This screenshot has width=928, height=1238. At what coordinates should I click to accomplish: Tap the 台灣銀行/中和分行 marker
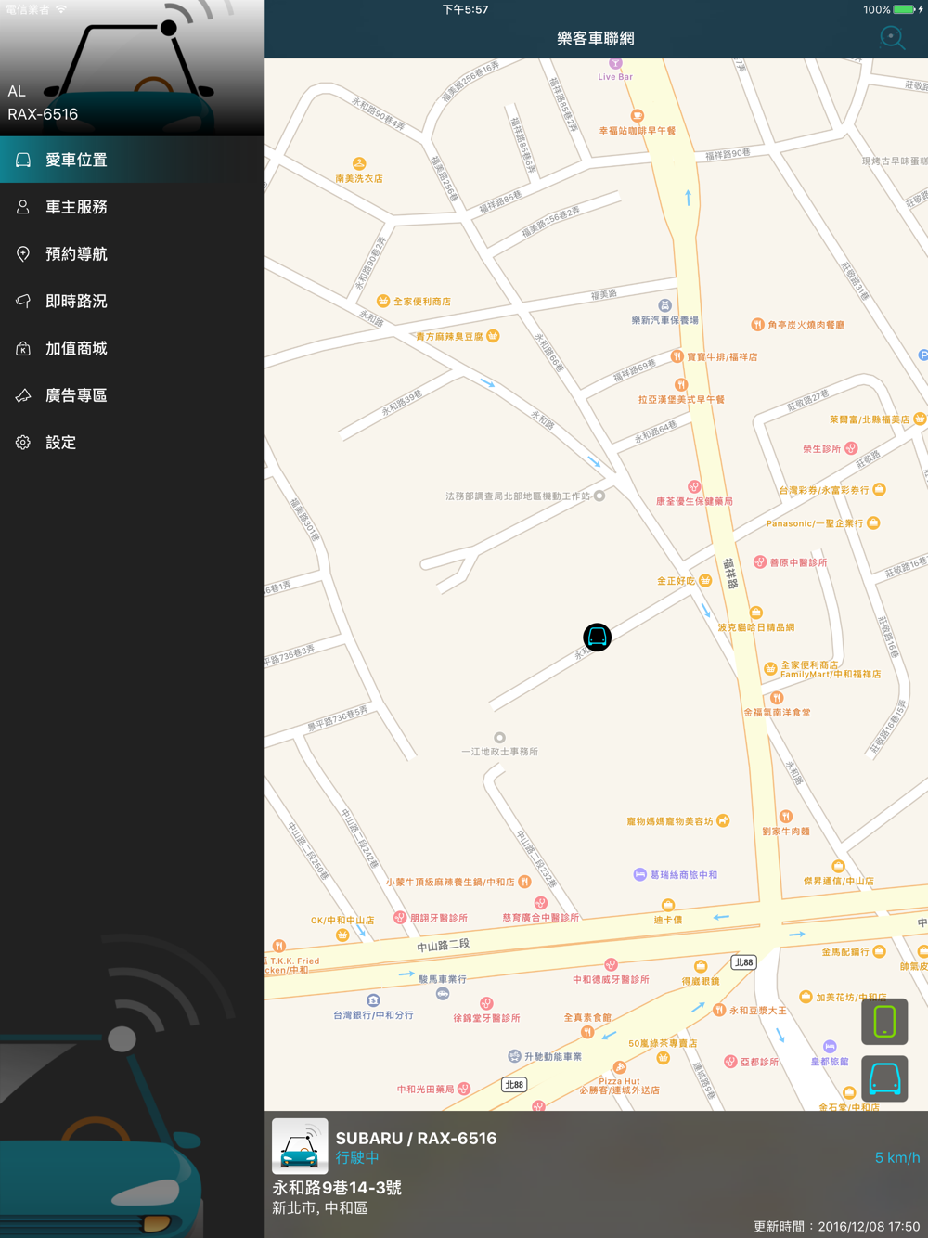[373, 1000]
